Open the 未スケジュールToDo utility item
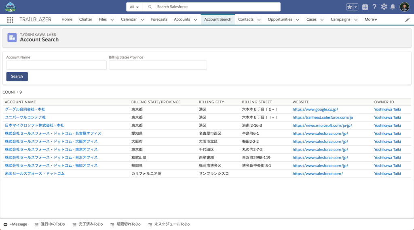Image resolution: width=414 pixels, height=230 pixels. coord(169,224)
